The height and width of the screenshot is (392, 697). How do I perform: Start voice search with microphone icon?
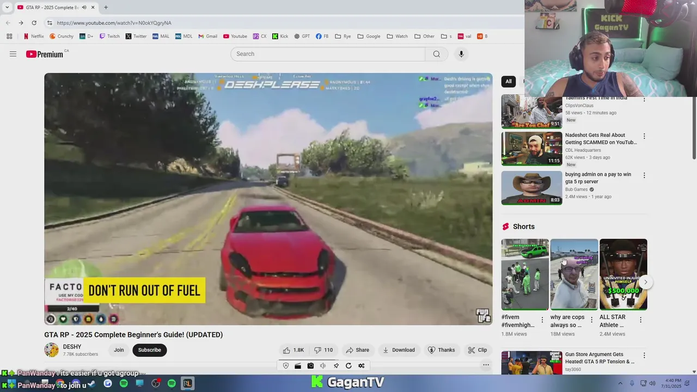tap(461, 54)
